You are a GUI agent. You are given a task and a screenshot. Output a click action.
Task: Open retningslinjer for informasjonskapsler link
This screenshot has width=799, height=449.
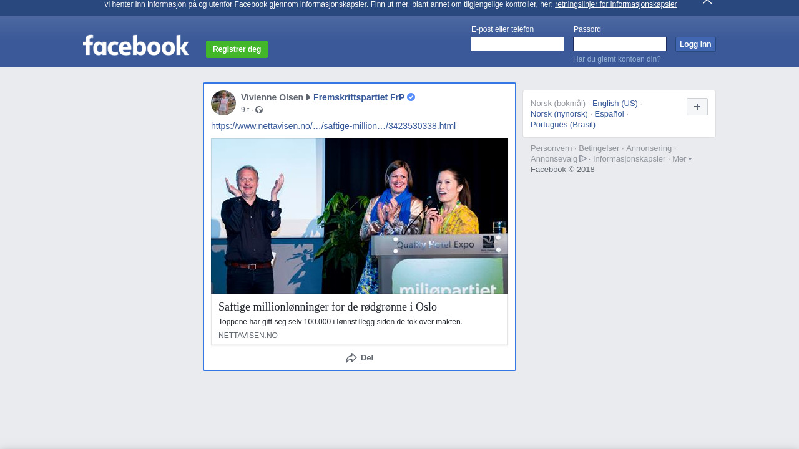615,4
